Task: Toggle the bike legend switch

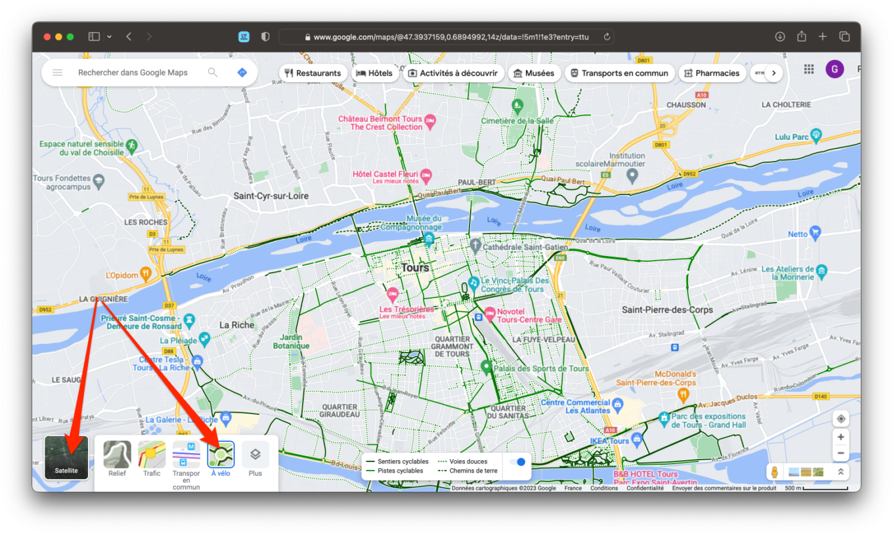Action: [517, 462]
